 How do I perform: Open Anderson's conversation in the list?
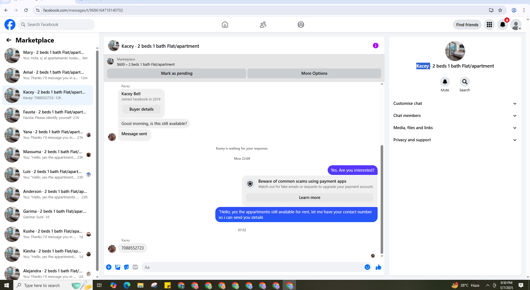pos(47,194)
